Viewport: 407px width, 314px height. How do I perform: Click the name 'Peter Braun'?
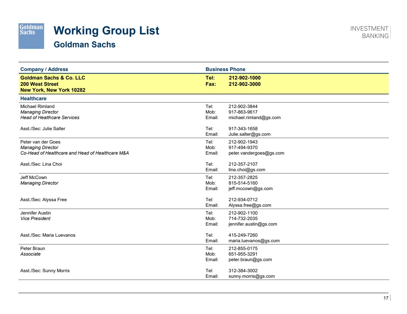pyautogui.click(x=33, y=249)
